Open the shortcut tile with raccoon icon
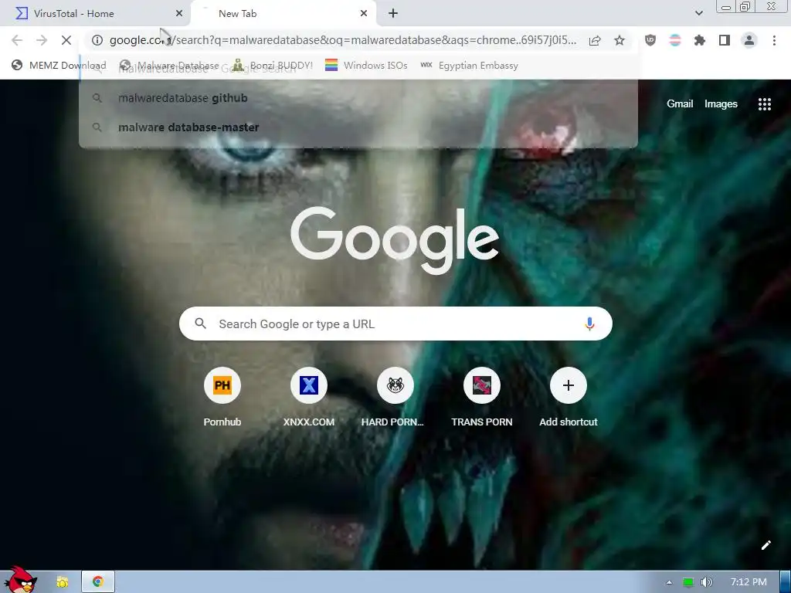Viewport: 791px width, 593px height. point(395,398)
